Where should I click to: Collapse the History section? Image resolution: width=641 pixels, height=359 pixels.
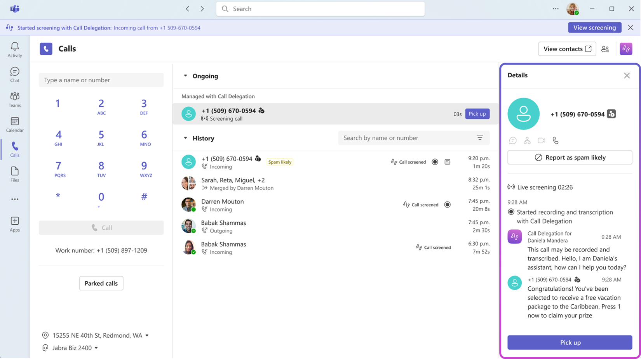tap(185, 138)
